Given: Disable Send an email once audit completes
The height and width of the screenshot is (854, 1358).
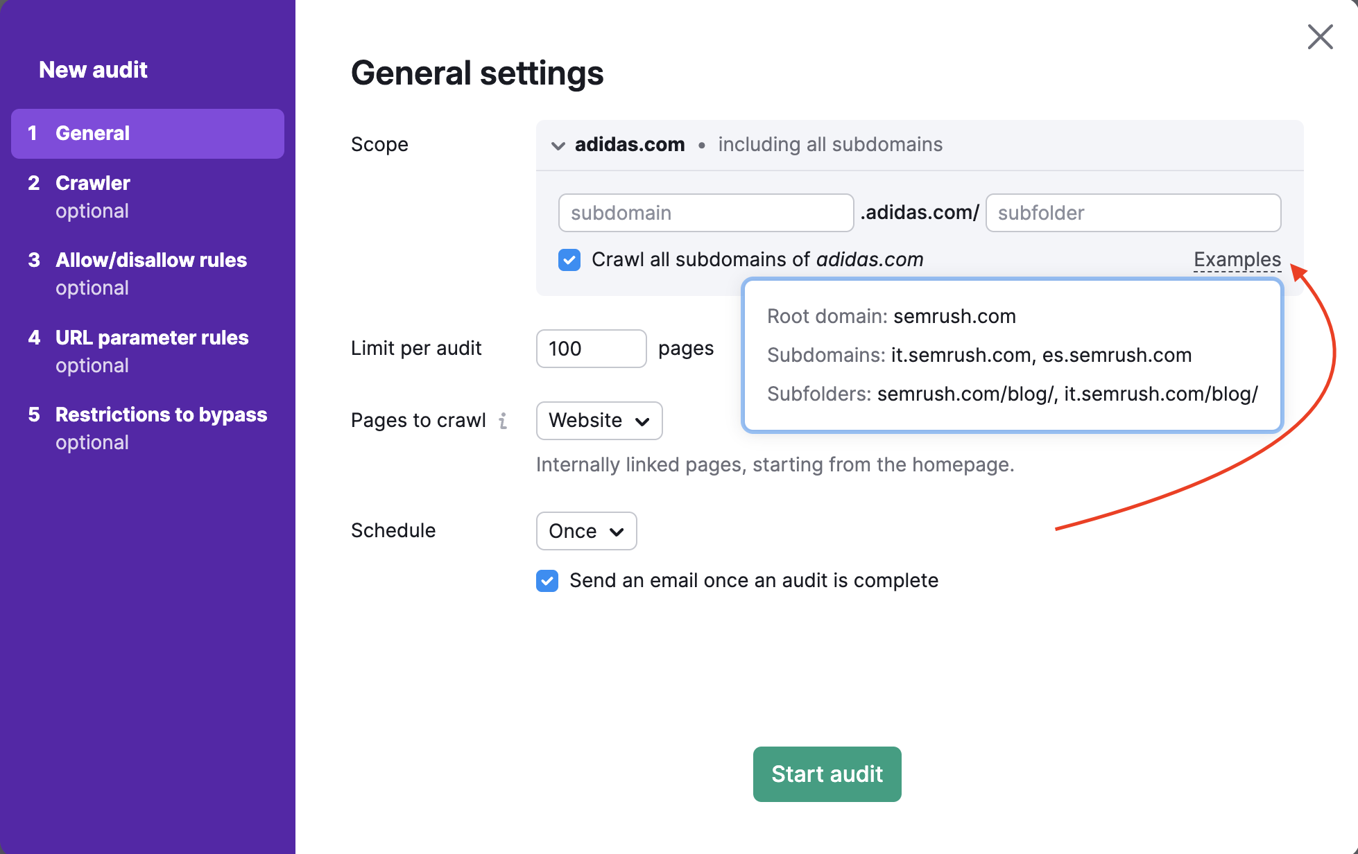Looking at the screenshot, I should [547, 581].
